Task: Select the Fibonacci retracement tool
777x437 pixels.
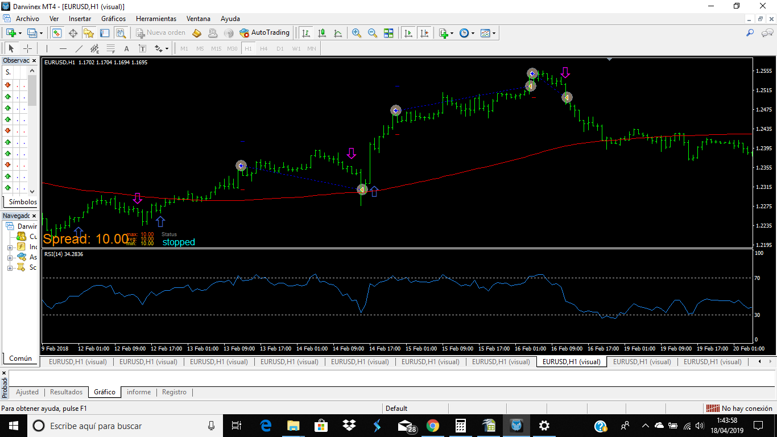Action: pyautogui.click(x=111, y=48)
